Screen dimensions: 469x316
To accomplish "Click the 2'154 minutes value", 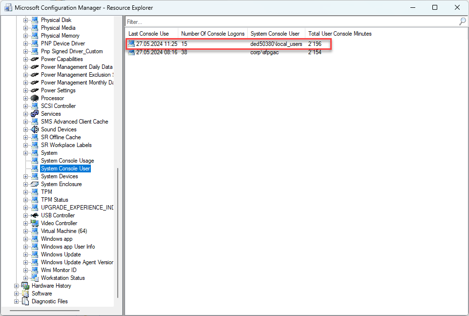I will point(315,52).
